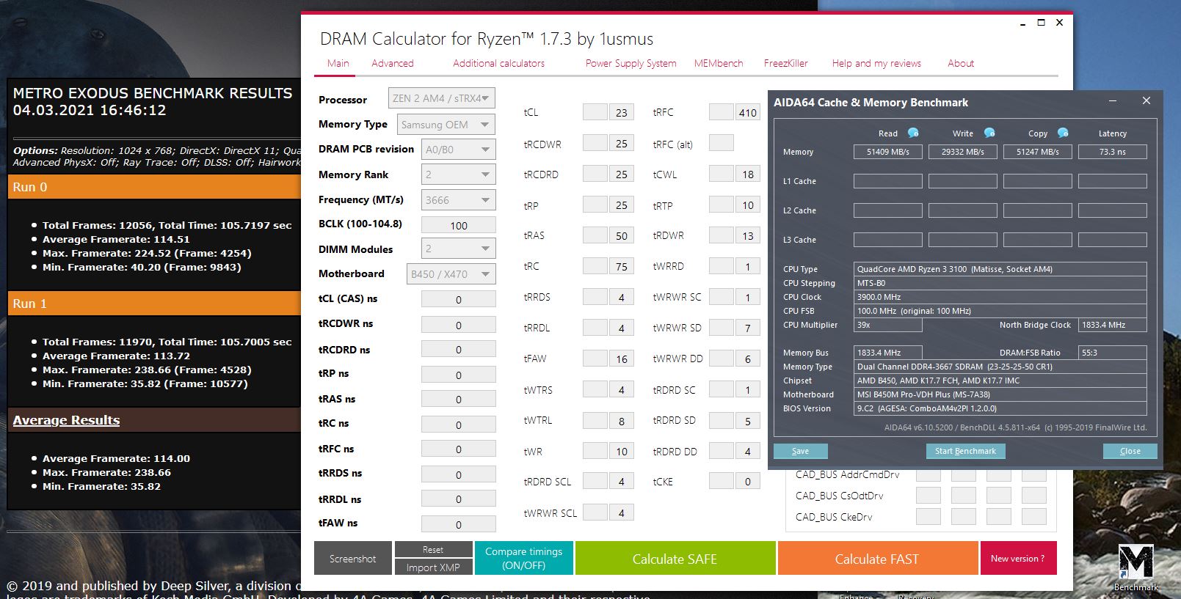Toggle Compare timings (ON/OFF)
This screenshot has height=599, width=1181.
pyautogui.click(x=524, y=559)
